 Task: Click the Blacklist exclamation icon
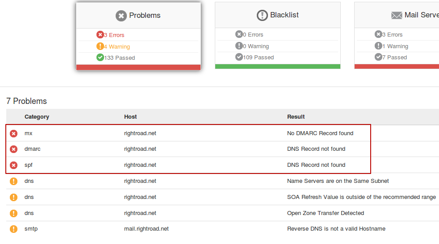click(x=262, y=15)
